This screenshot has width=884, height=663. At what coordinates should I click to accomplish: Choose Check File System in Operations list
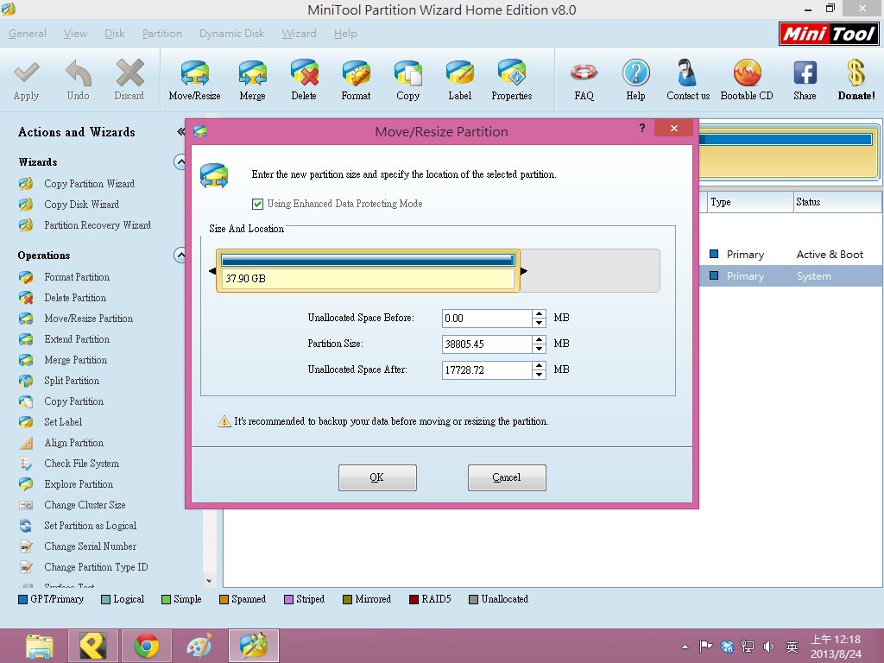point(81,464)
